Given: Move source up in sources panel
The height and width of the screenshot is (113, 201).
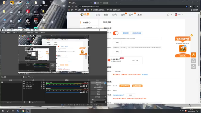Looking at the screenshot, I should click(x=33, y=102).
